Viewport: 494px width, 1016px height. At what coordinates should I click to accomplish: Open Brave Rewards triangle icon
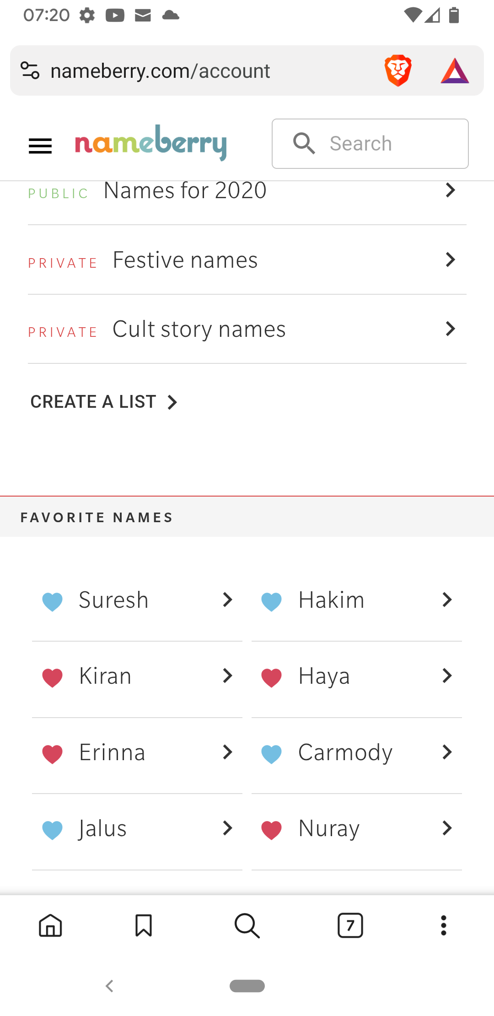[x=455, y=71]
